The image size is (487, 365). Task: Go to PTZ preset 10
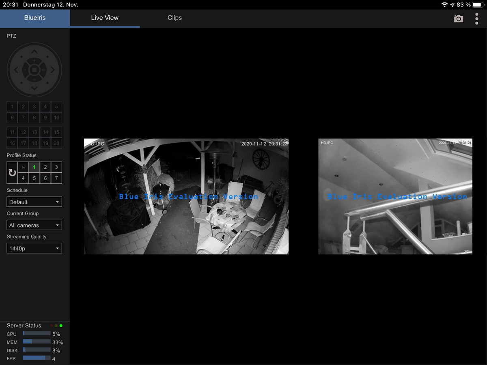click(x=56, y=118)
